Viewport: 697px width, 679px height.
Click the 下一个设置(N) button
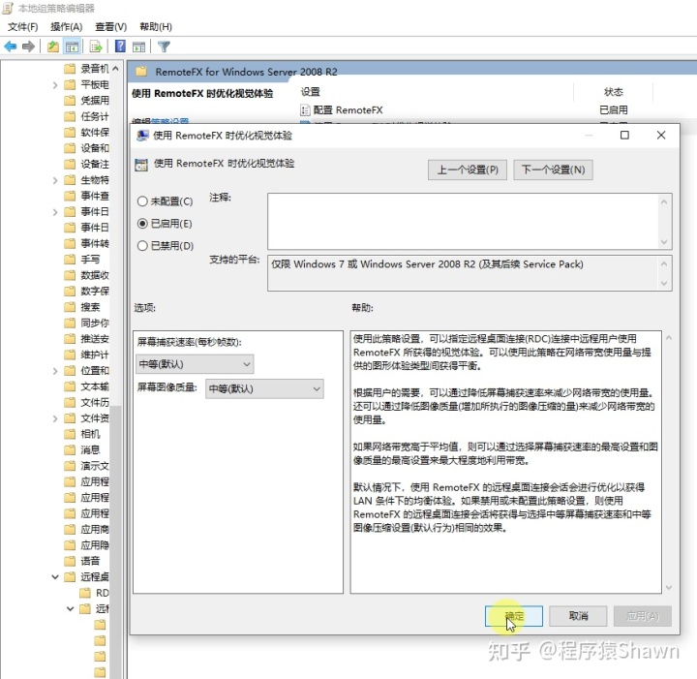553,170
